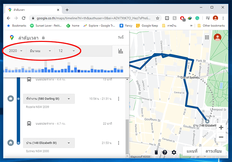Image resolution: width=232 pixels, height=162 pixels.
Task: Reload the timeline page
Action: pyautogui.click(x=24, y=18)
